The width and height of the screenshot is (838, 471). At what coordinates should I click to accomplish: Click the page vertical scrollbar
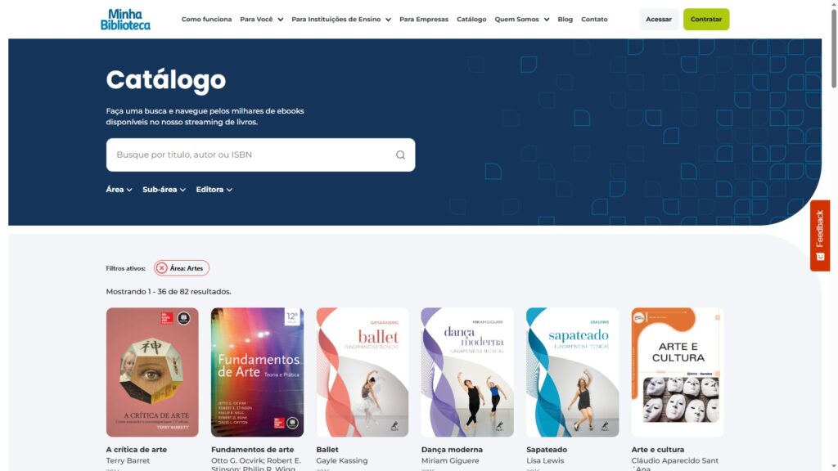(833, 235)
